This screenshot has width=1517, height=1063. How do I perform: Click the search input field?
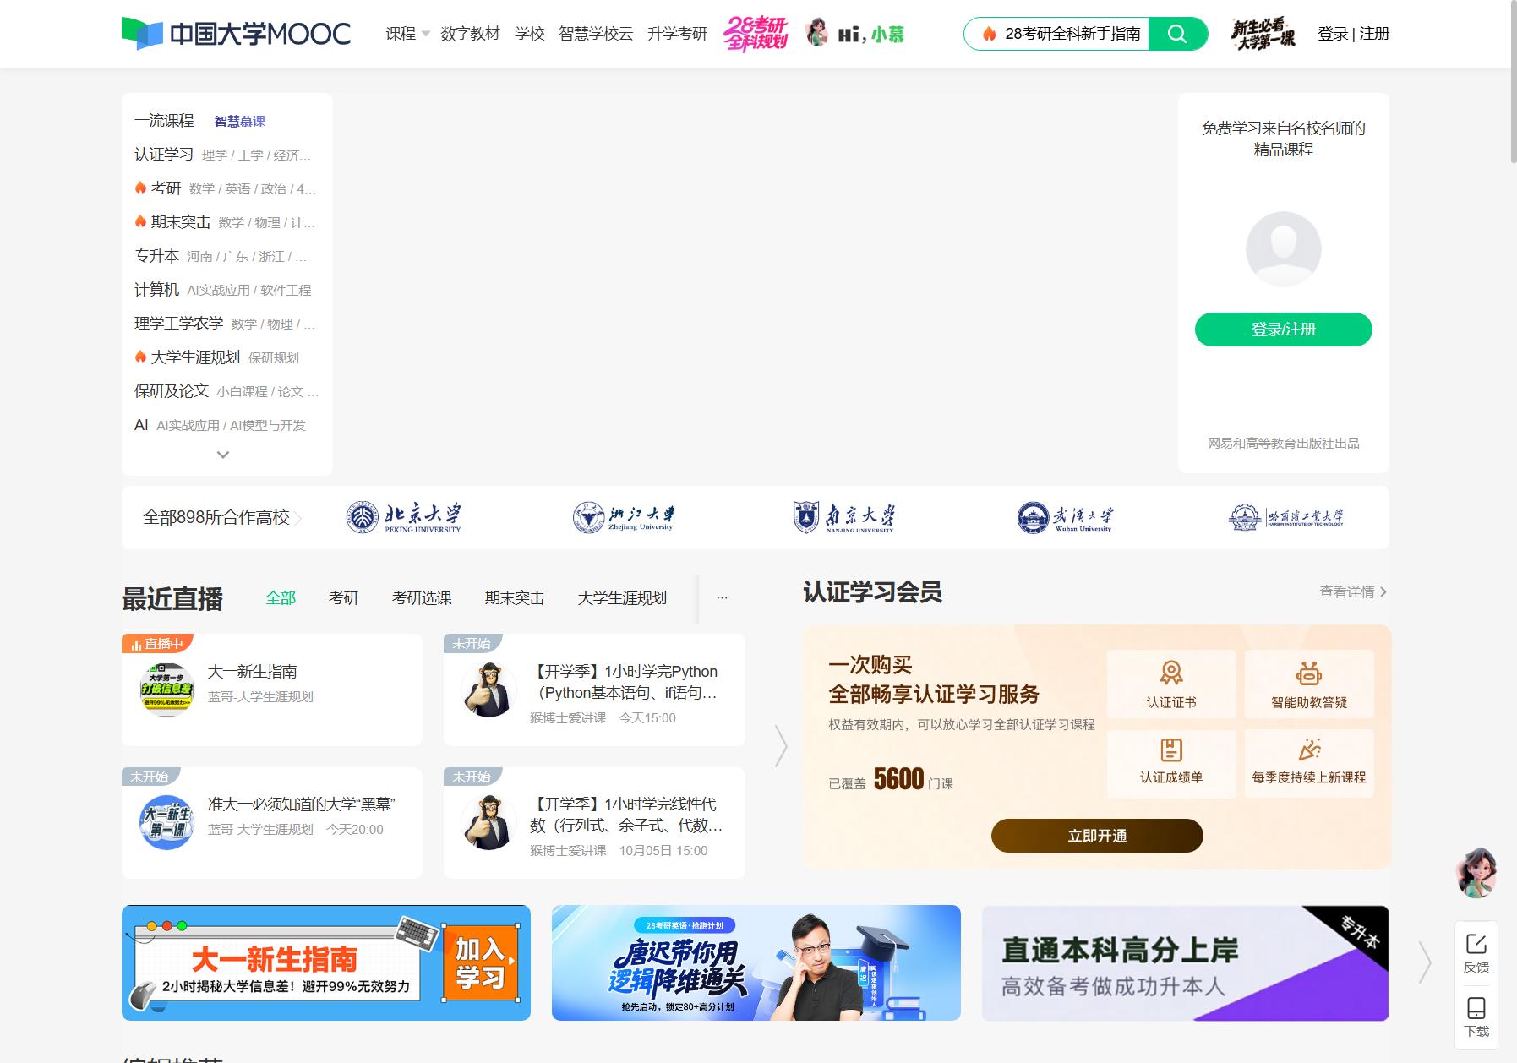click(1056, 34)
